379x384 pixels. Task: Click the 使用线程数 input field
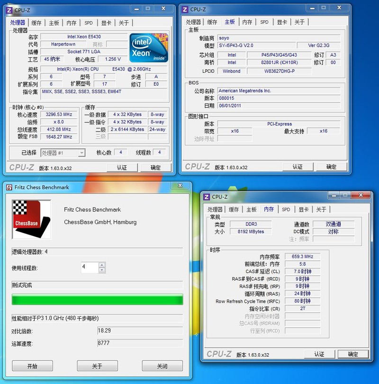(90, 268)
